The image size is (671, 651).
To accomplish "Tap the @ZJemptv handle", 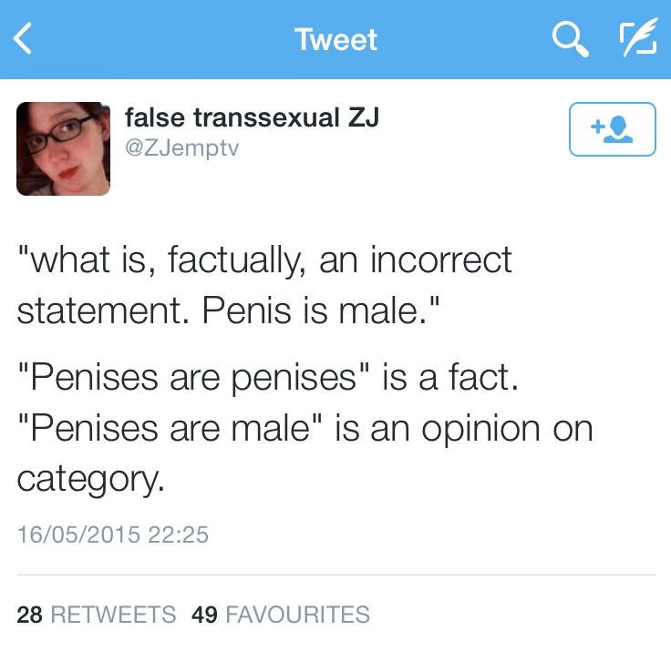I will (181, 147).
